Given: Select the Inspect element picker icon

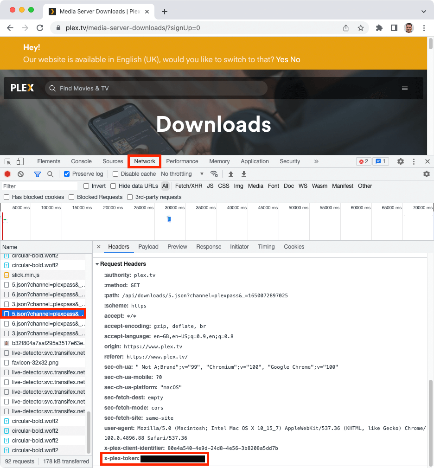Looking at the screenshot, I should pos(6,161).
